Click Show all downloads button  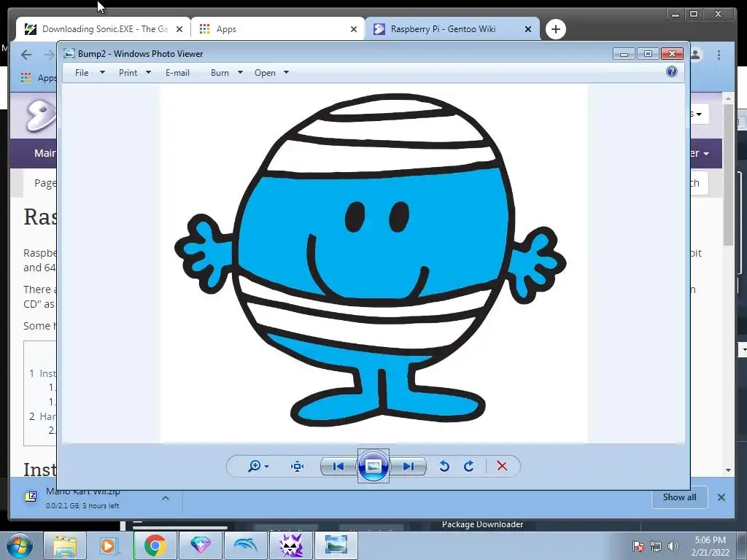679,497
